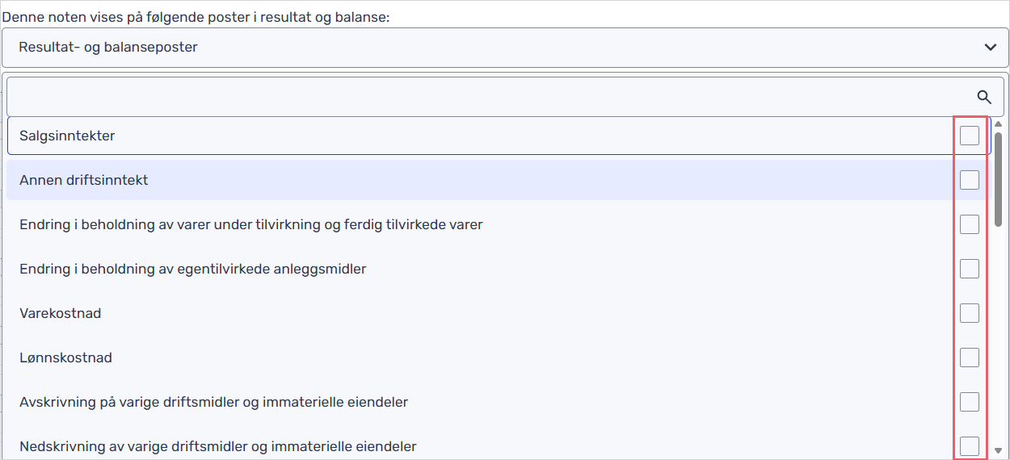This screenshot has height=460, width=1010.
Task: Select the Varekostnad list entry
Action: pos(499,313)
